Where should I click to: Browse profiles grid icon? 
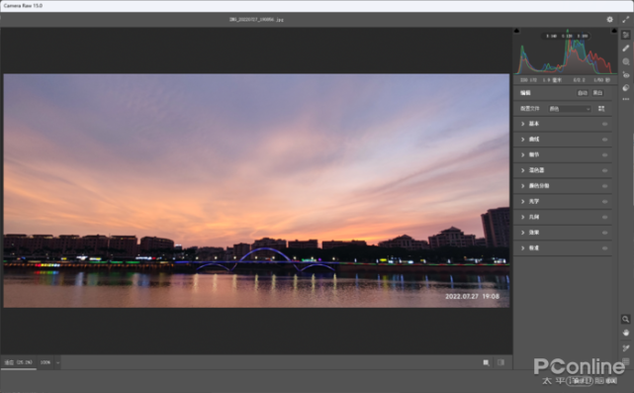[x=601, y=109]
